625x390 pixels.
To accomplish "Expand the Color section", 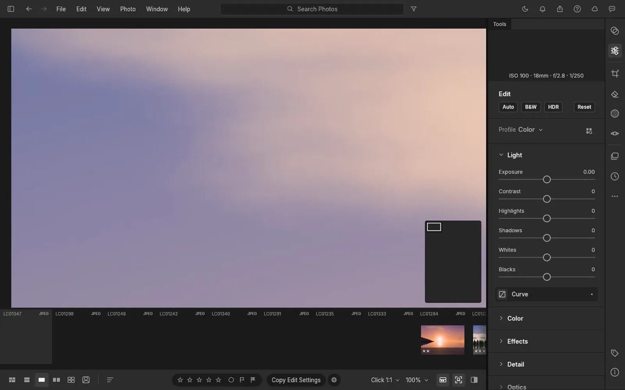I will tap(501, 318).
